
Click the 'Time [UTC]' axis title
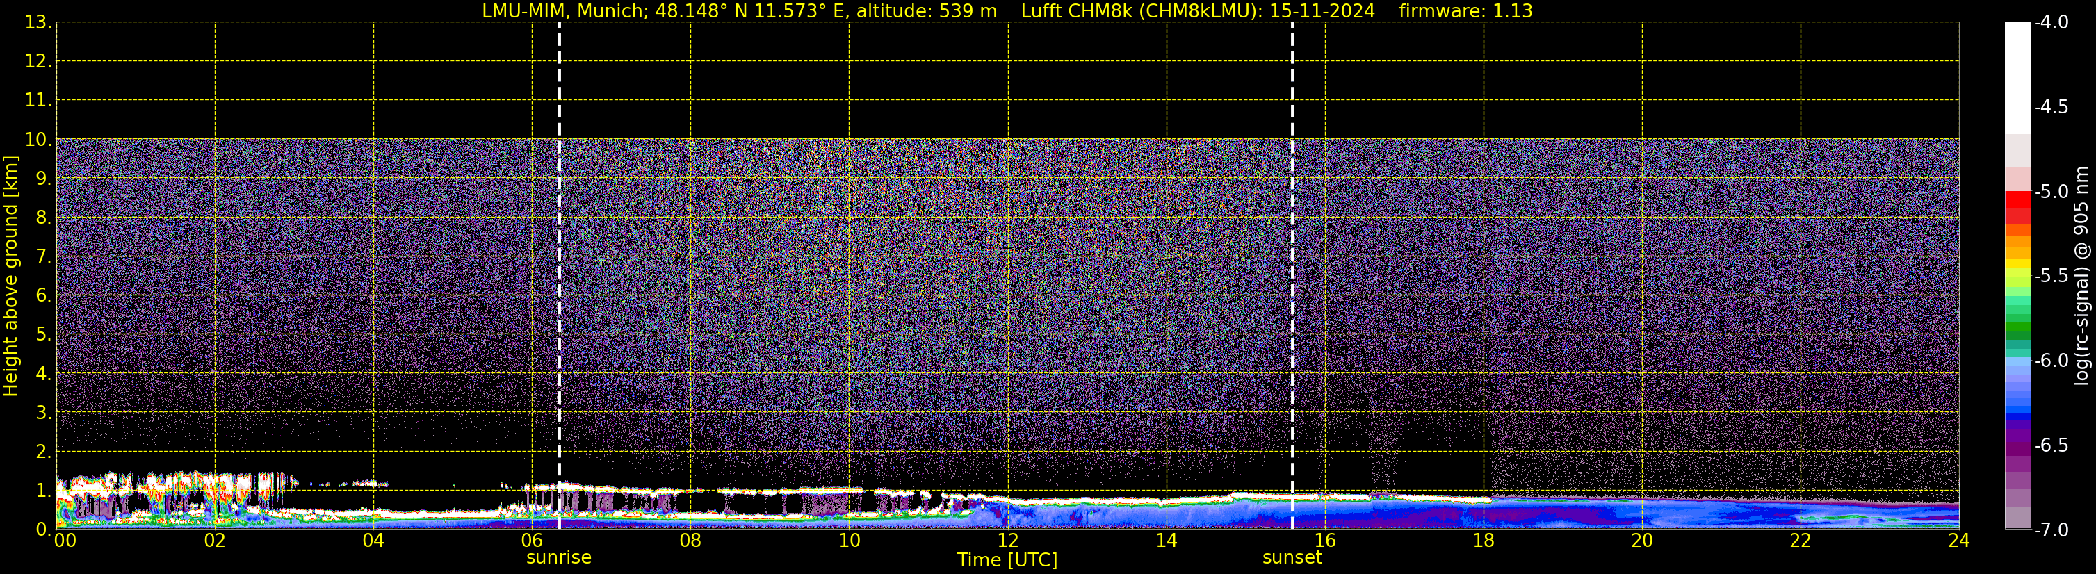click(x=1007, y=560)
